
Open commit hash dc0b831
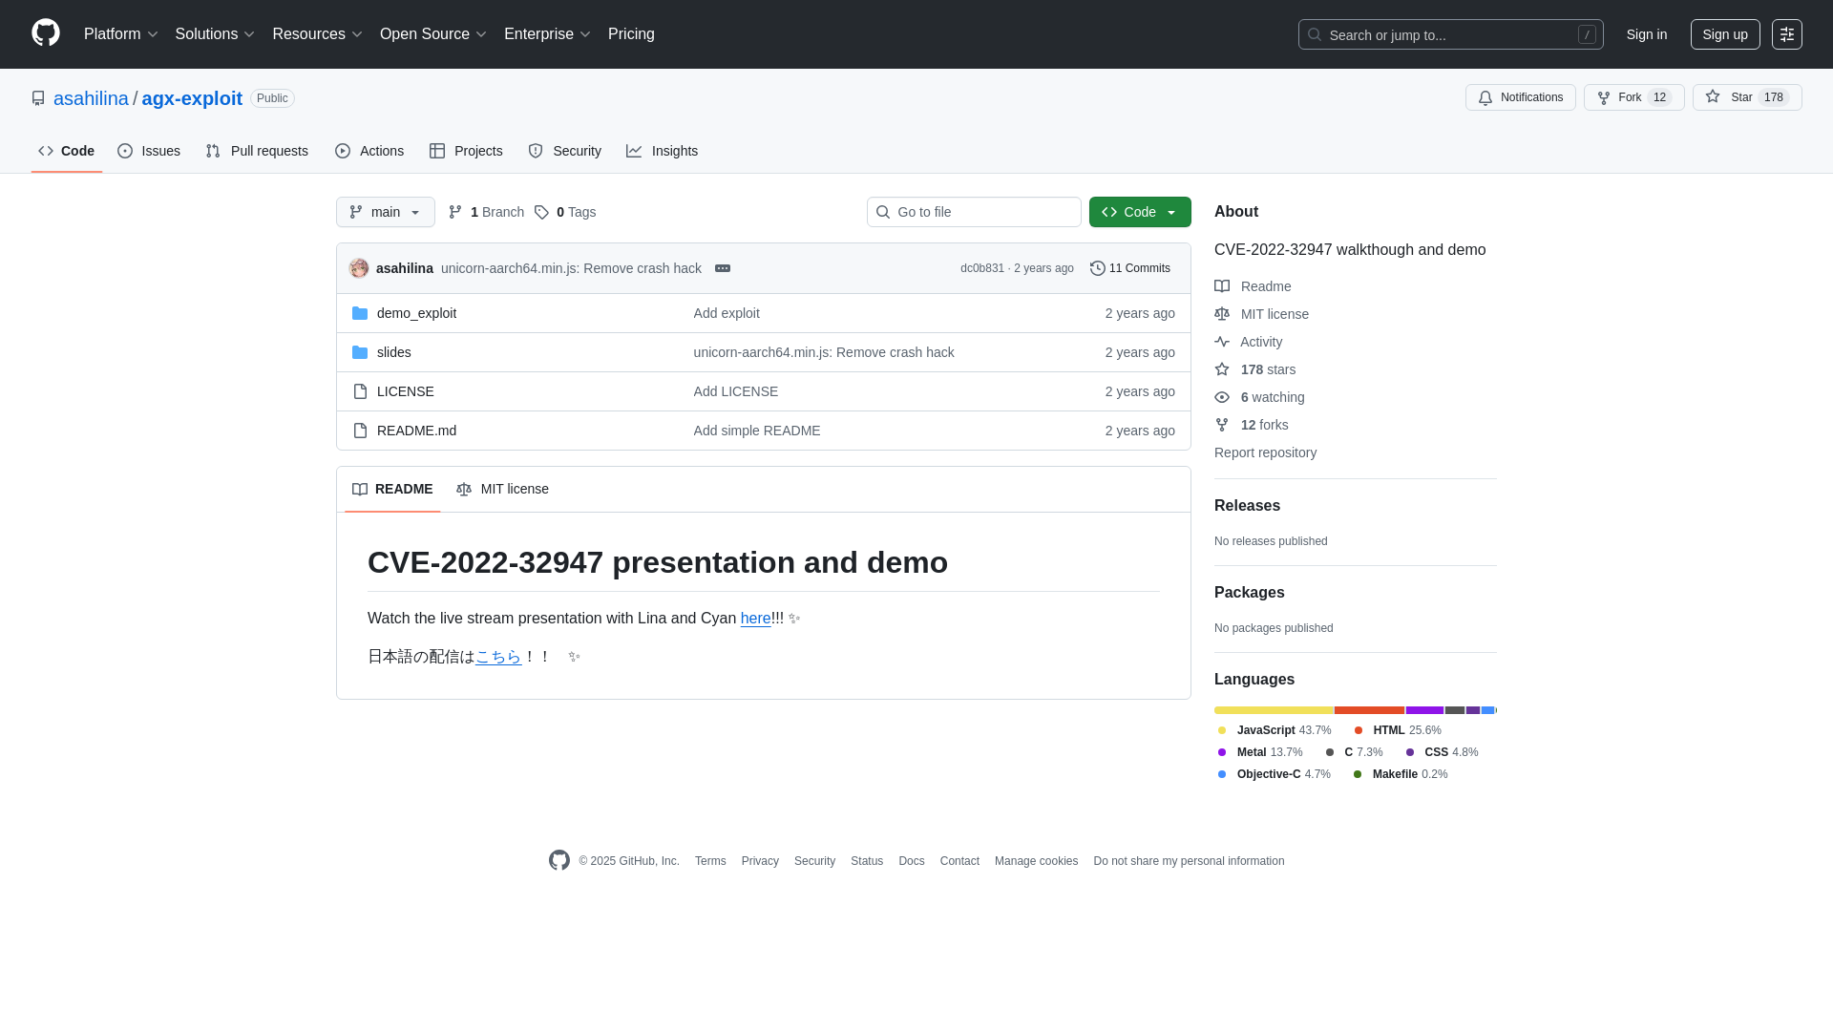tap(982, 268)
